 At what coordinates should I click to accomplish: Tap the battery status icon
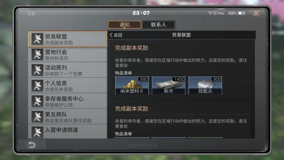point(241,13)
